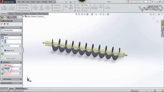Viewport: 164px width, 92px height.
Task: Click the Direction 2 depth spinner
Action: 20,68
